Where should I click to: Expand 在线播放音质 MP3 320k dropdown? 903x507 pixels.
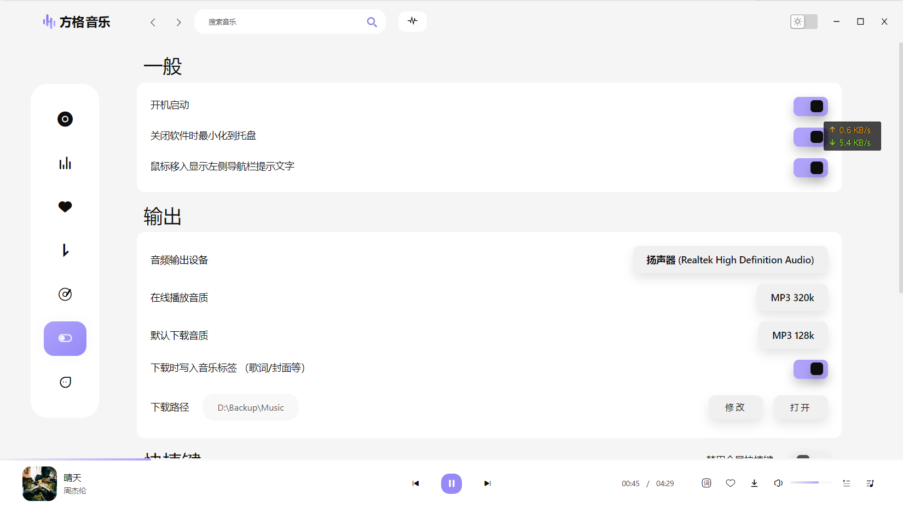(x=792, y=298)
